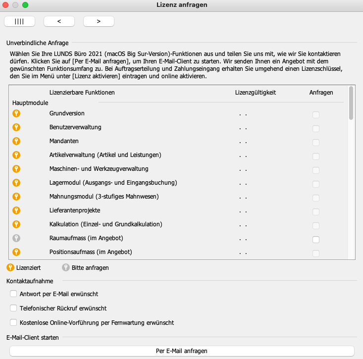Click the key icon beside Lieferantenprojekte

pyautogui.click(x=16, y=210)
